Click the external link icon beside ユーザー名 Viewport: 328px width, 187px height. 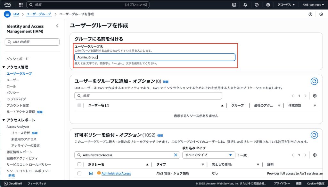click(107, 106)
